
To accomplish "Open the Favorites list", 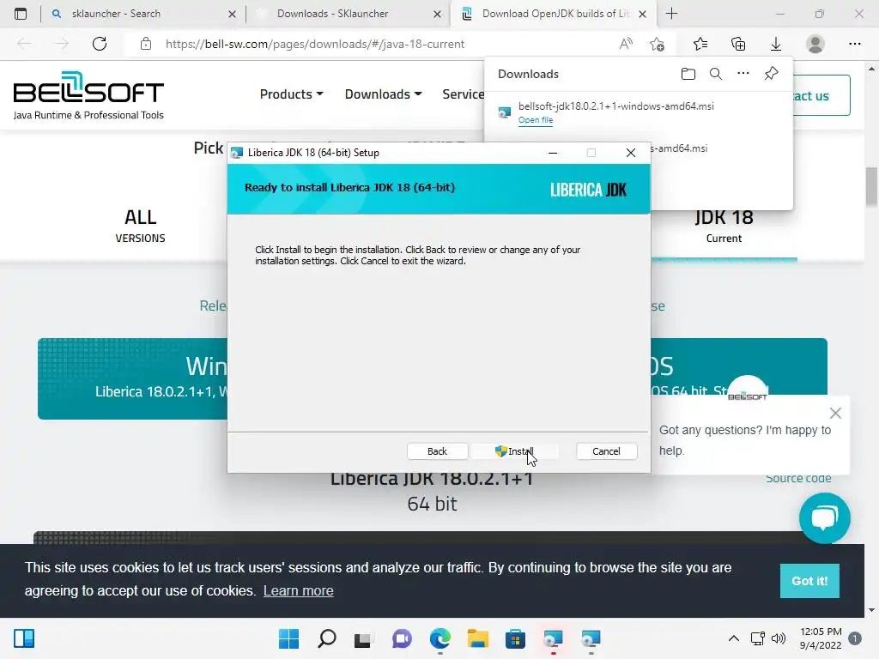I will tap(700, 44).
